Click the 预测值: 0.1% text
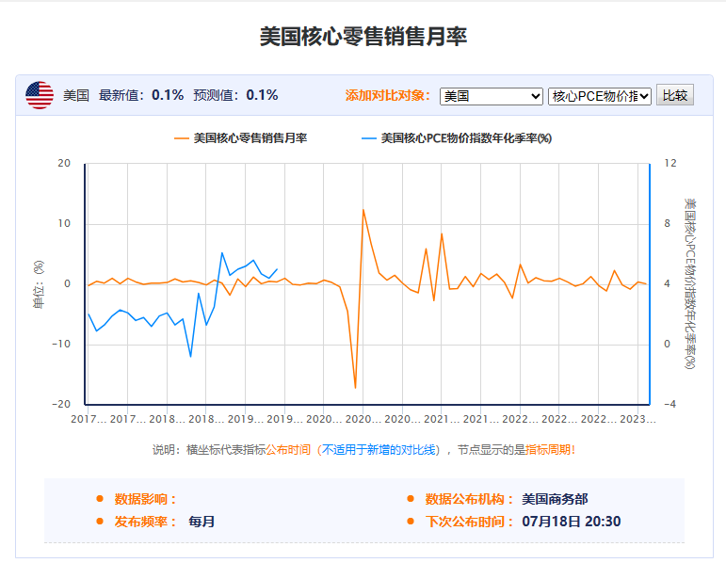This screenshot has height=563, width=726. pyautogui.click(x=235, y=95)
